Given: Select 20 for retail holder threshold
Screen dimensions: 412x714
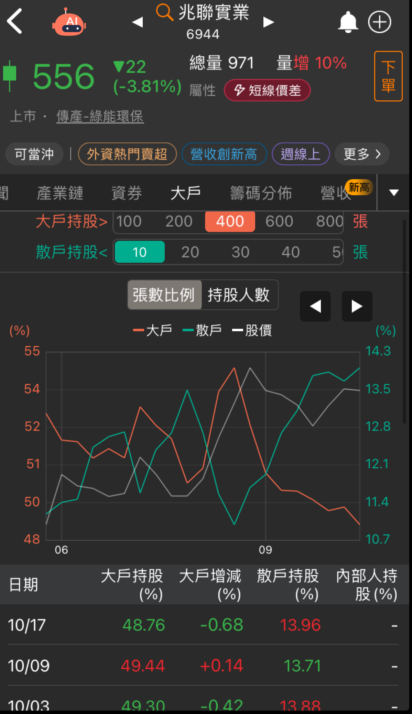Looking at the screenshot, I should coord(190,252).
